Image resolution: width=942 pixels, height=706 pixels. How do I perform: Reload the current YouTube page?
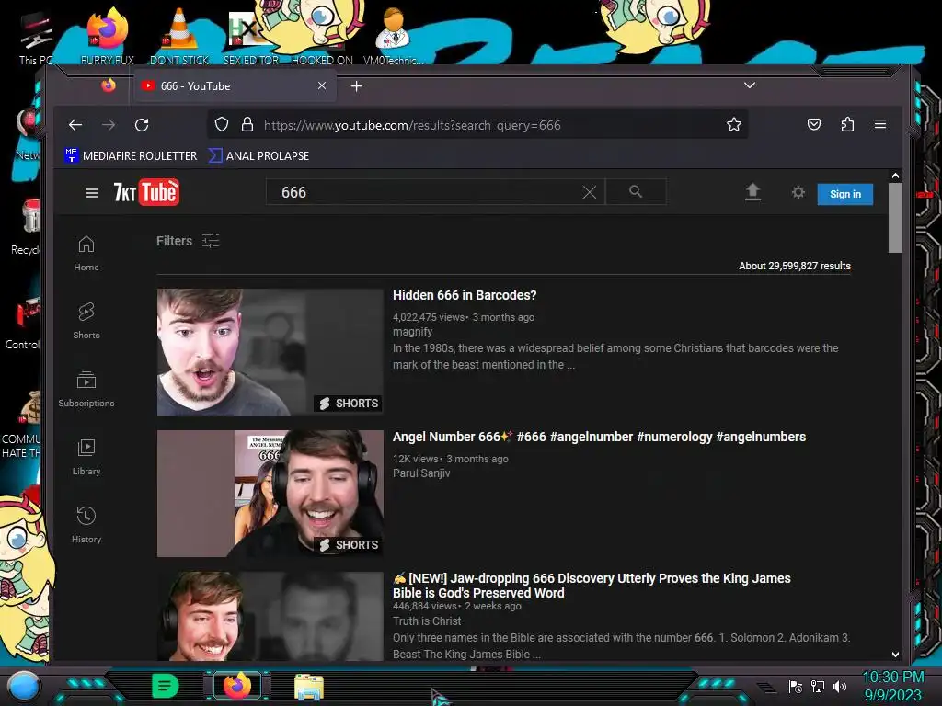point(142,125)
